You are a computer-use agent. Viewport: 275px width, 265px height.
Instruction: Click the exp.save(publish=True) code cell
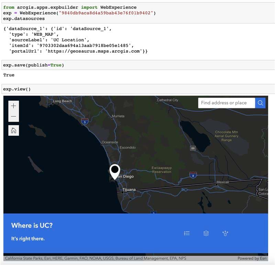pos(138,65)
